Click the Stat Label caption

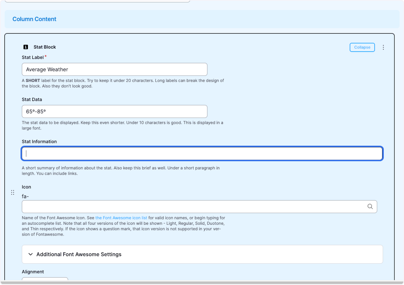pos(33,58)
